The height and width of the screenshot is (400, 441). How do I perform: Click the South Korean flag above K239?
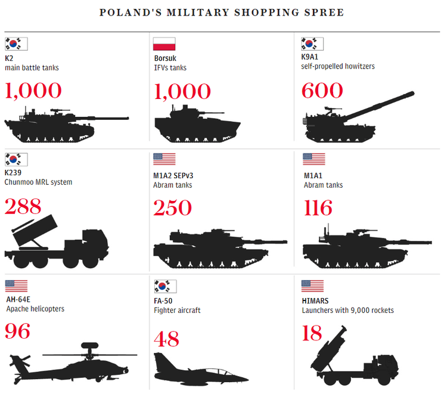tap(16, 159)
